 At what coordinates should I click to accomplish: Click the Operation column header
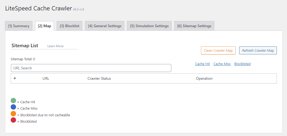204,78
